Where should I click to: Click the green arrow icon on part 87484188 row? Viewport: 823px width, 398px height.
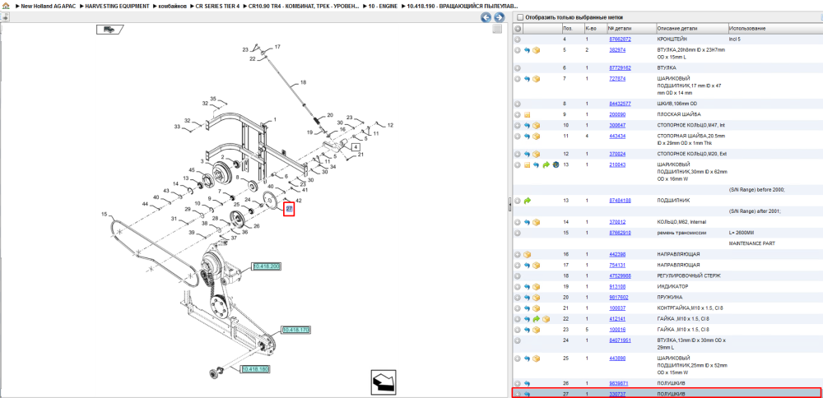[527, 201]
